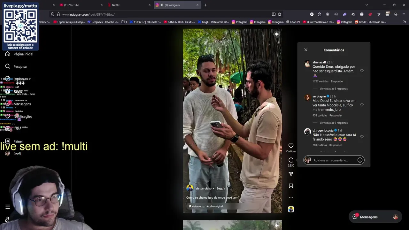The width and height of the screenshot is (409, 230).
Task: Open Reddit bookmark
Action: click(x=371, y=22)
